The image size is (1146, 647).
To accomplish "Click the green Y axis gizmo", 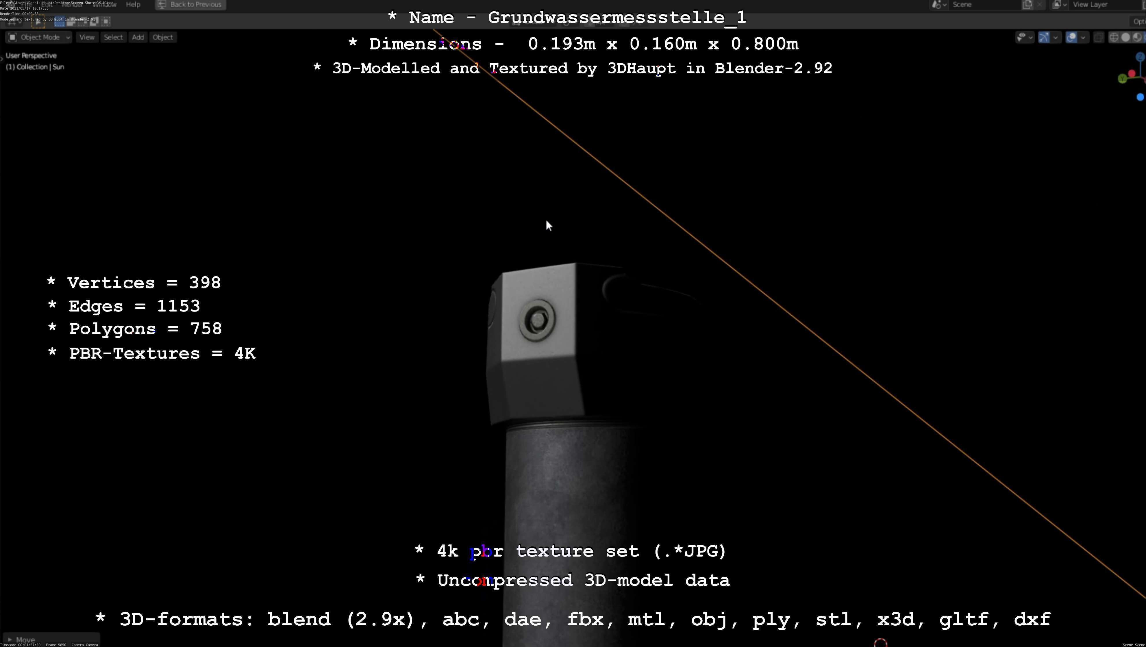I will 1122,79.
